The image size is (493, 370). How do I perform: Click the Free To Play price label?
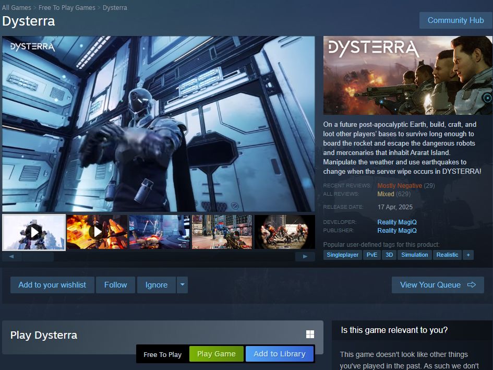tap(163, 354)
